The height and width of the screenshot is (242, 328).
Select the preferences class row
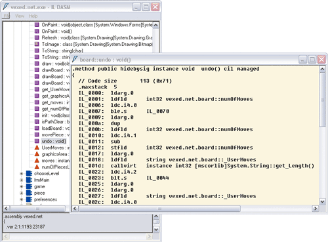45,199
